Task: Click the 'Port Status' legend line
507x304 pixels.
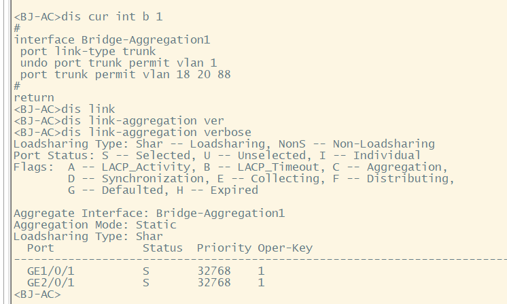Action: (217, 155)
